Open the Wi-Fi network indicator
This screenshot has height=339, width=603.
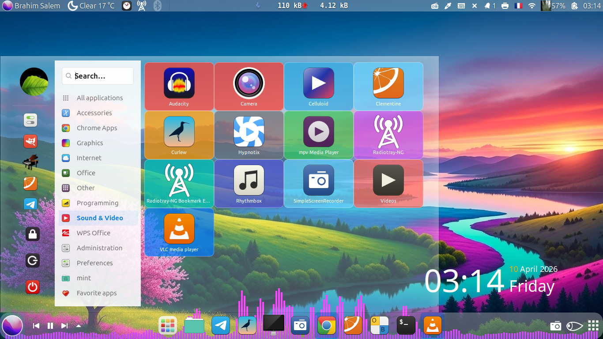[x=532, y=6]
